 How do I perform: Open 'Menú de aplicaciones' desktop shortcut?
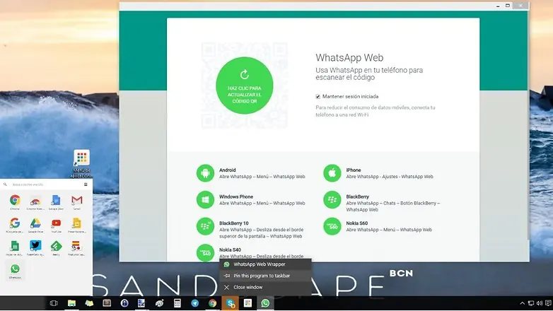(81, 163)
